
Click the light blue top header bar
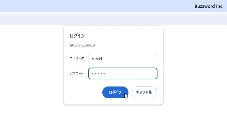pyautogui.click(x=94, y=6)
